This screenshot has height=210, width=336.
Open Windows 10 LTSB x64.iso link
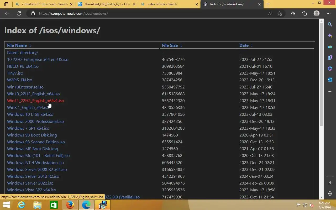click(30, 114)
